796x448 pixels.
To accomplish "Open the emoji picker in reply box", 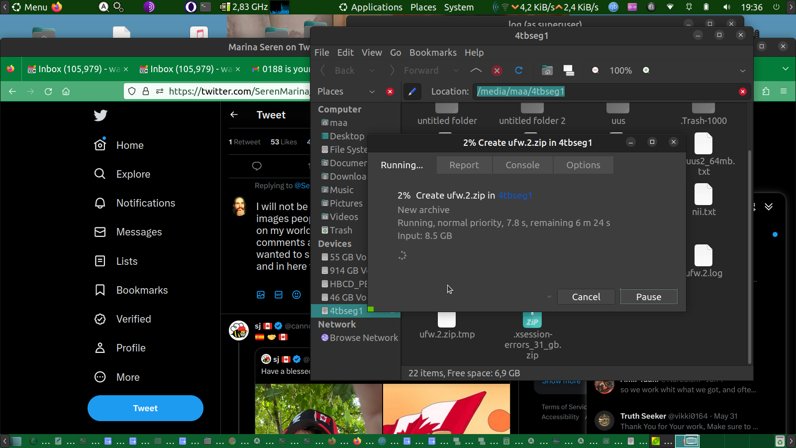I will [x=297, y=295].
